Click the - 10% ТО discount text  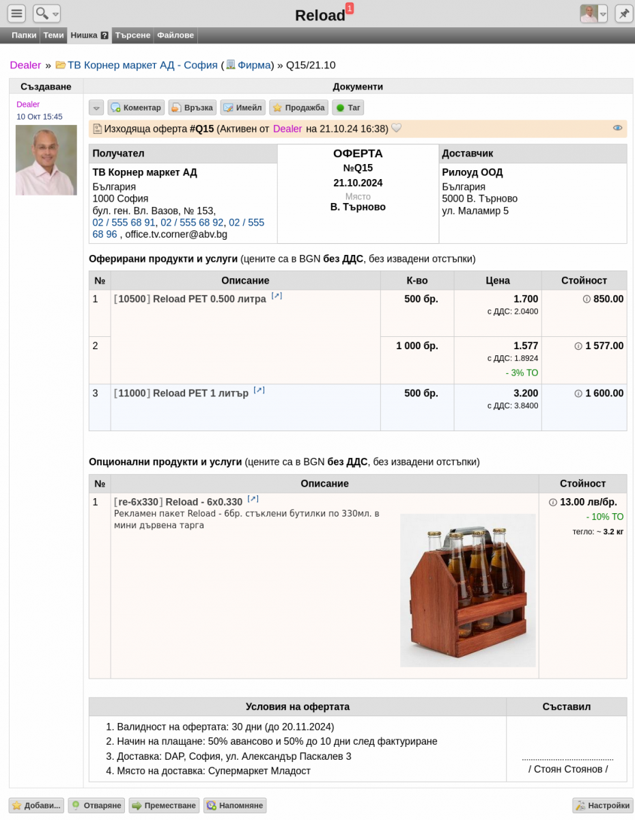(605, 517)
